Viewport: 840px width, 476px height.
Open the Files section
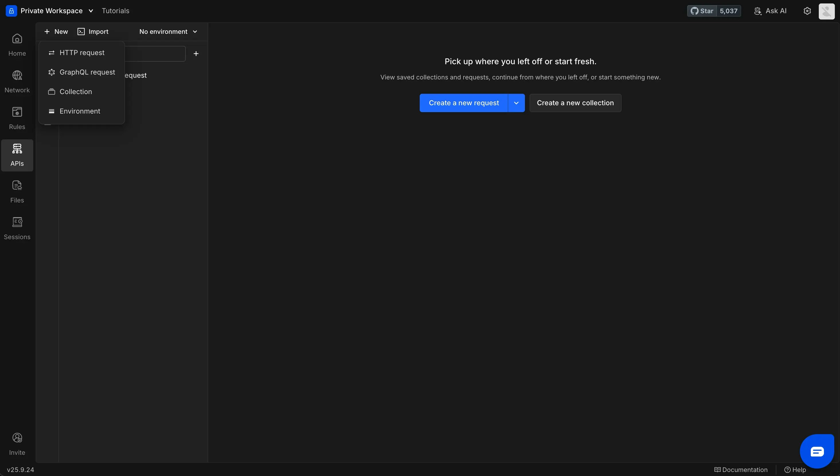(17, 192)
